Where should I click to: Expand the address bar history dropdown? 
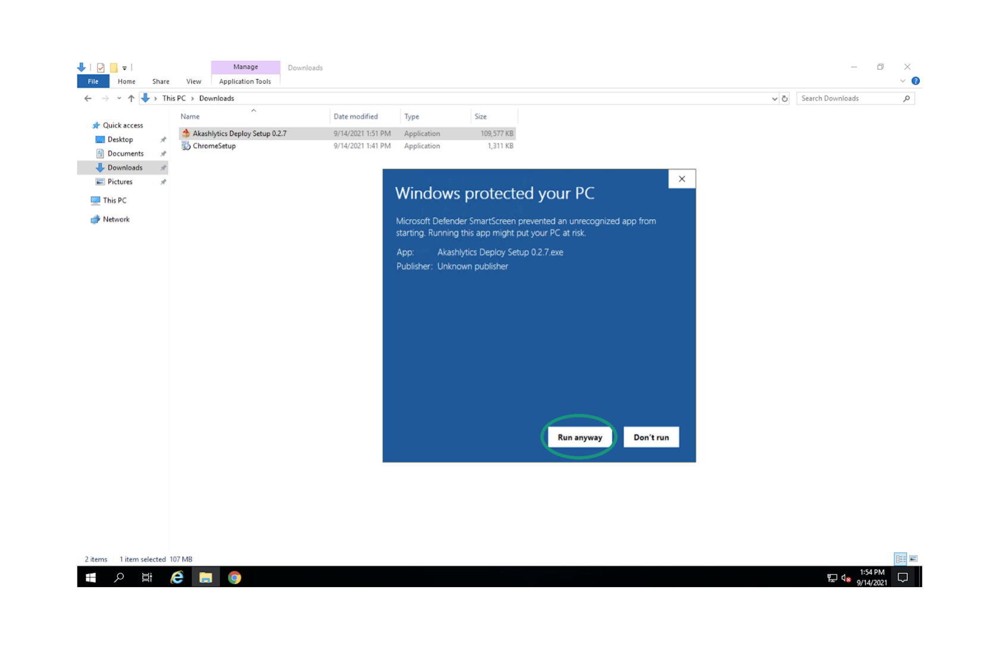click(x=774, y=99)
